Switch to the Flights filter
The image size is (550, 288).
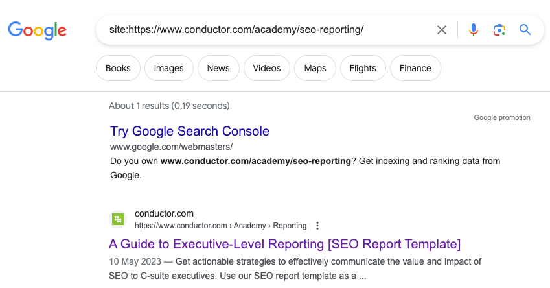363,68
